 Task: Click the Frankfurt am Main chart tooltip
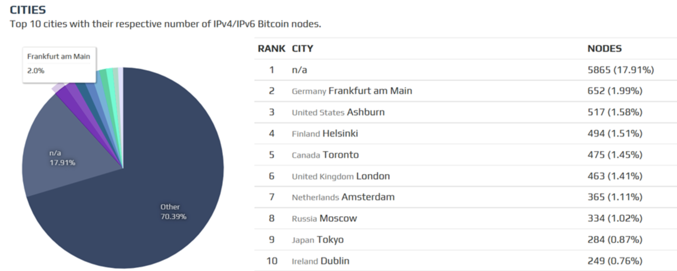[x=59, y=65]
